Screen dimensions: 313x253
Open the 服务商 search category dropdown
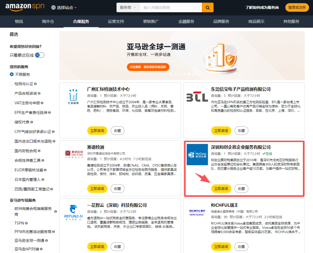(128, 8)
